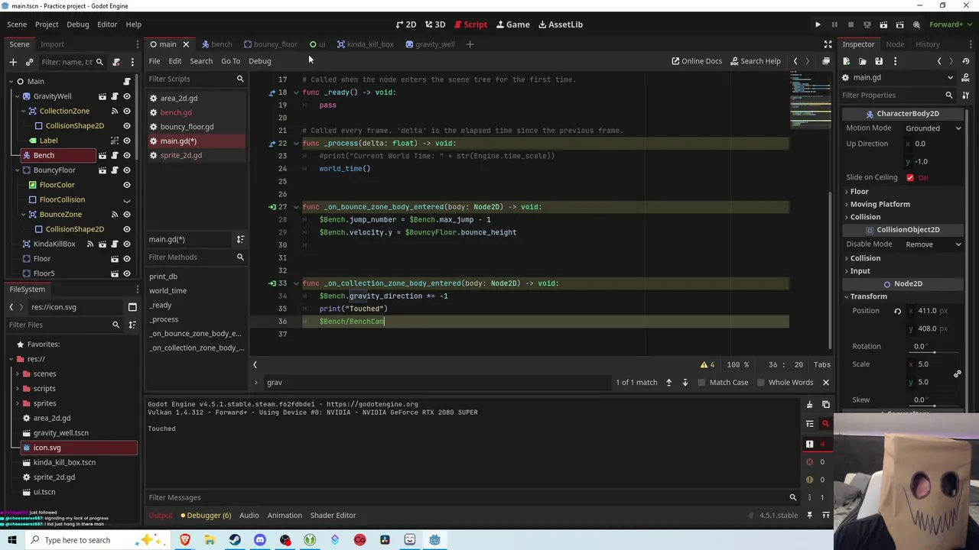Open the Disable Mode dropdown
Viewport: 979px width, 550px height.
(x=933, y=244)
